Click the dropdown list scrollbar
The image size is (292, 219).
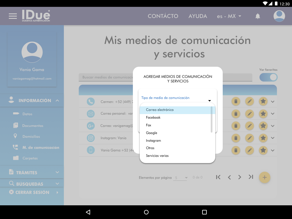(x=212, y=119)
